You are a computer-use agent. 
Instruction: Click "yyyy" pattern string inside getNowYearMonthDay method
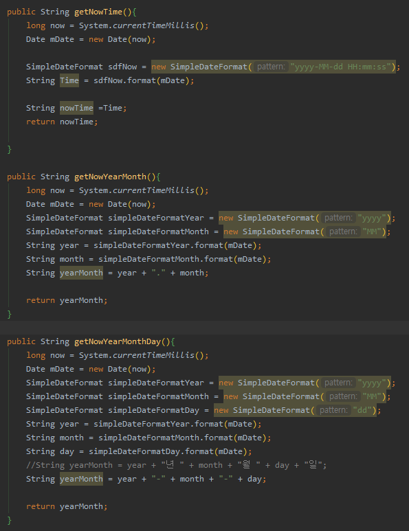372,383
